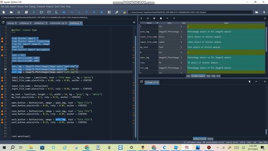Click the warning icon beside line 14
The width and height of the screenshot is (268, 151).
point(2,55)
